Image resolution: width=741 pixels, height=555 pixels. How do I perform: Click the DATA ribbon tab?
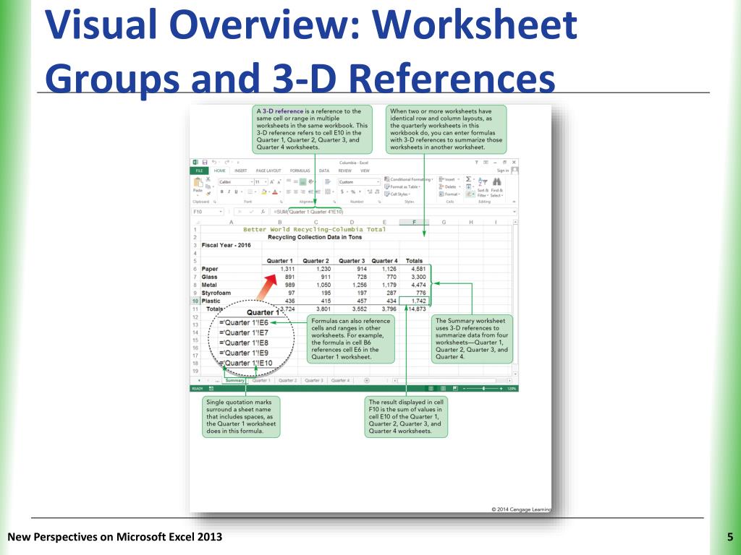click(x=324, y=171)
